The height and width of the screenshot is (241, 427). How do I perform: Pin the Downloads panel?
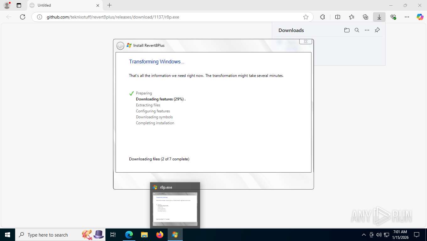pyautogui.click(x=377, y=30)
